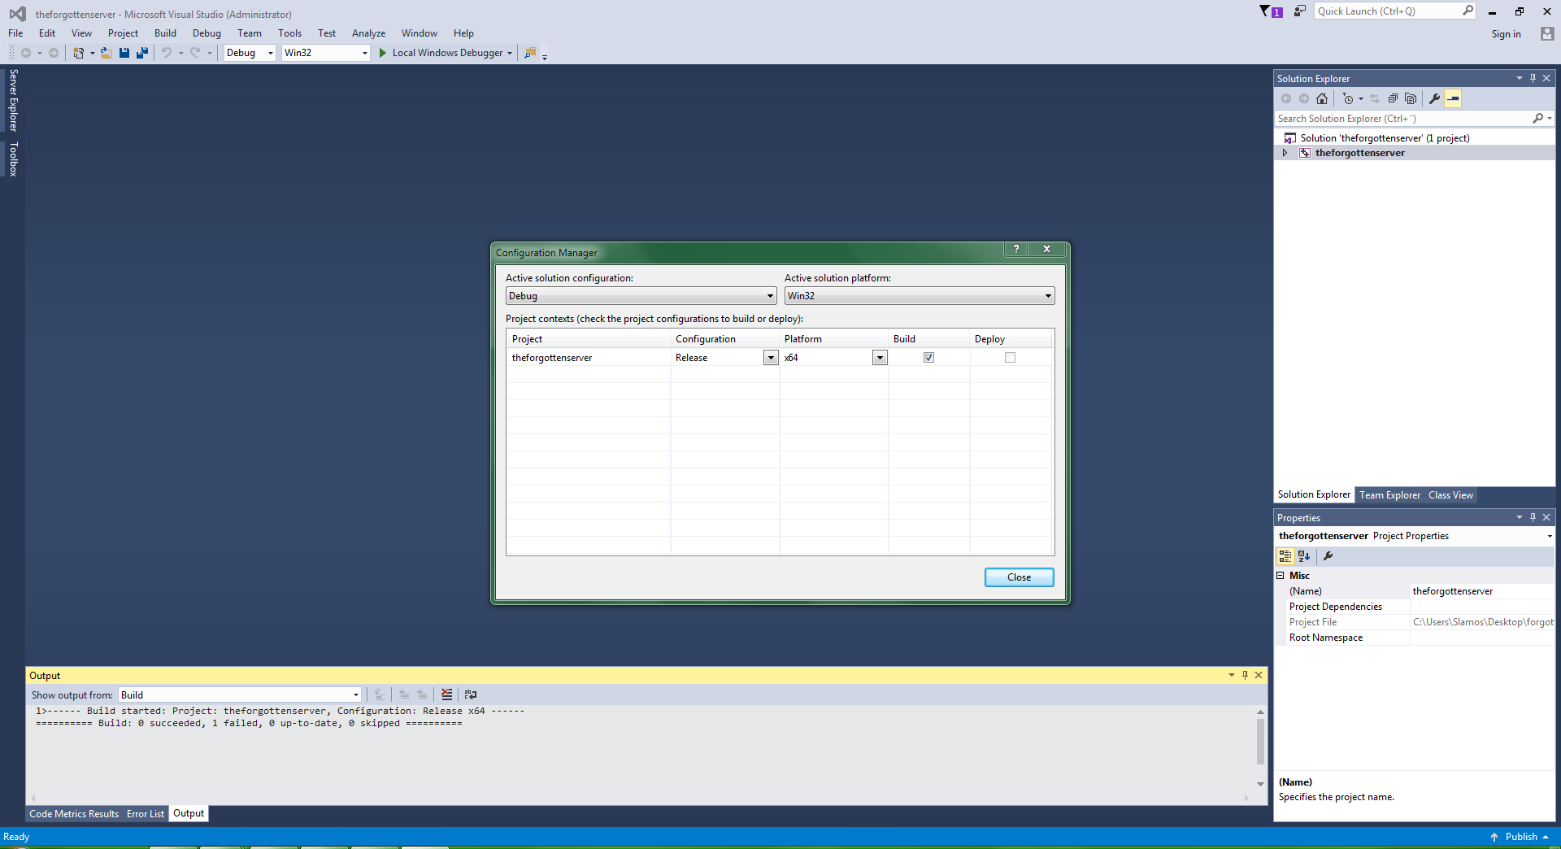Toggle Word Wrap icon in Output toolbar
1561x849 pixels.
[471, 694]
